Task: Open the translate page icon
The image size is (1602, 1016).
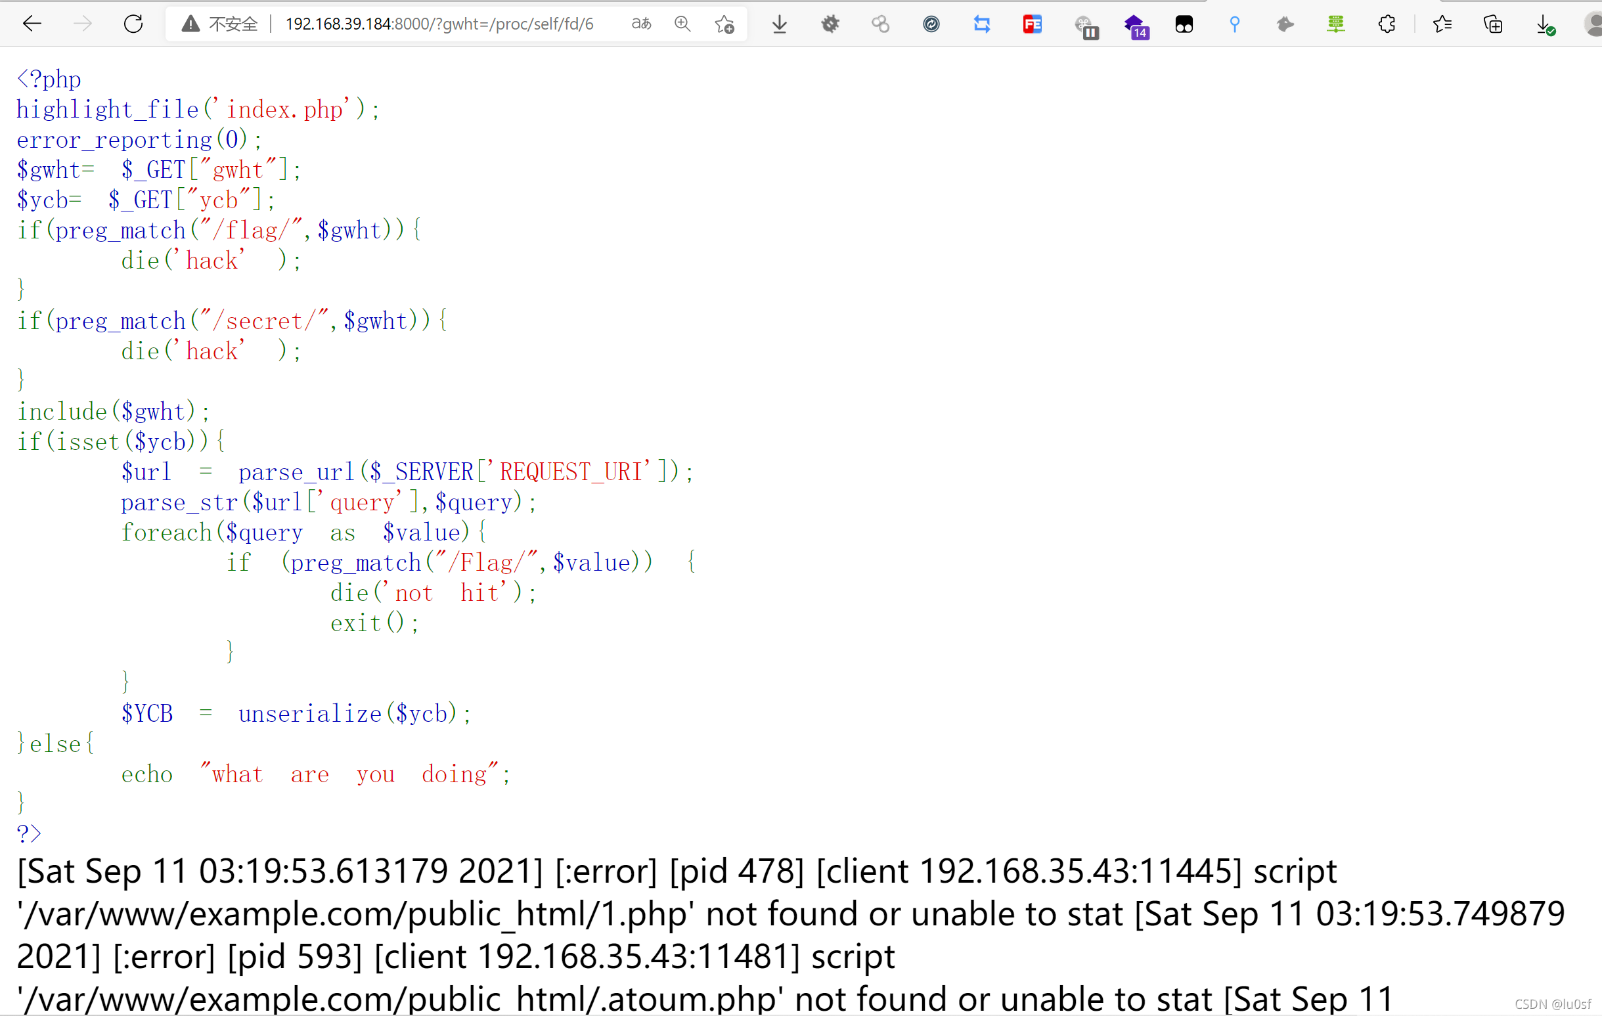Action: pos(640,24)
